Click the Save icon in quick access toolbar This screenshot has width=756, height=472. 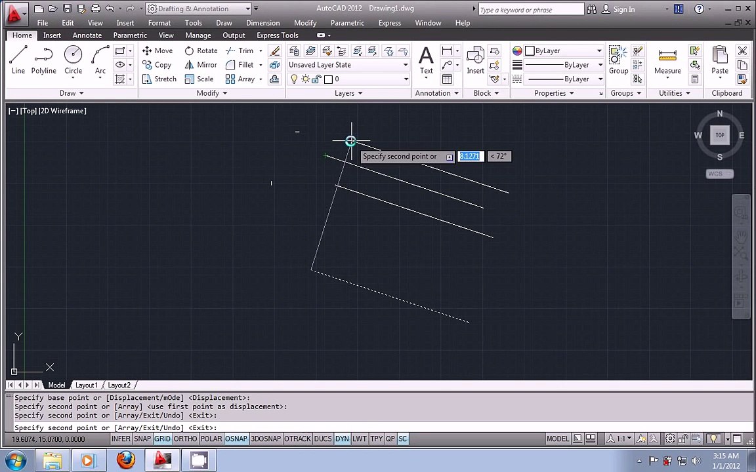click(x=67, y=9)
